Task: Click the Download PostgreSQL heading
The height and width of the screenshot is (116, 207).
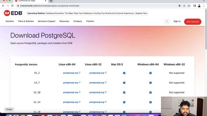Action: pos(43,35)
